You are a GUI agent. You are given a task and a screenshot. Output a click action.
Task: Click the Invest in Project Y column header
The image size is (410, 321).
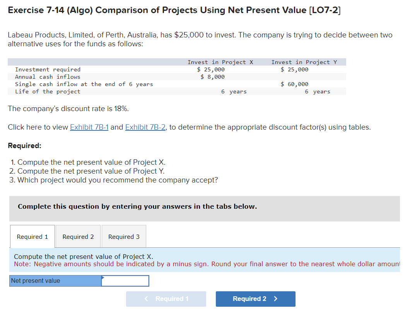coord(306,62)
